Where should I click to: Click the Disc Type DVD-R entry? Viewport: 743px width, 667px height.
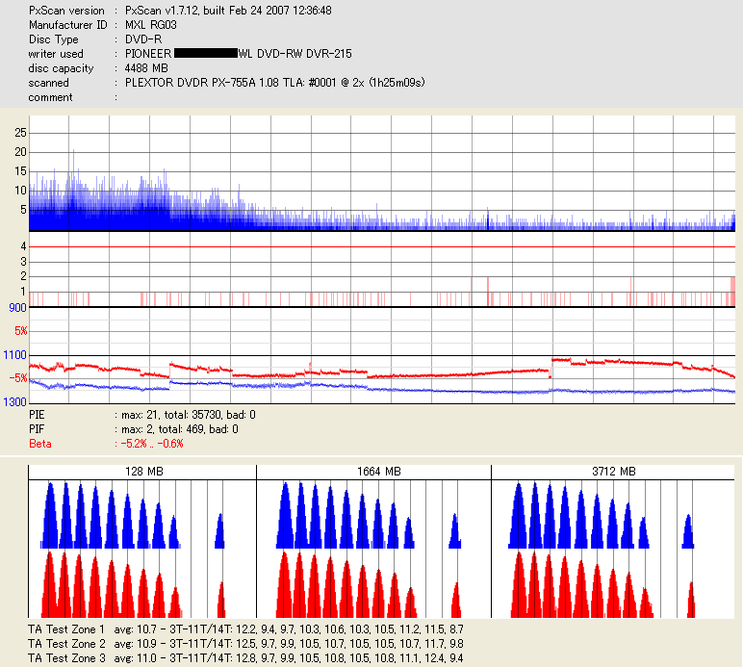tap(143, 39)
